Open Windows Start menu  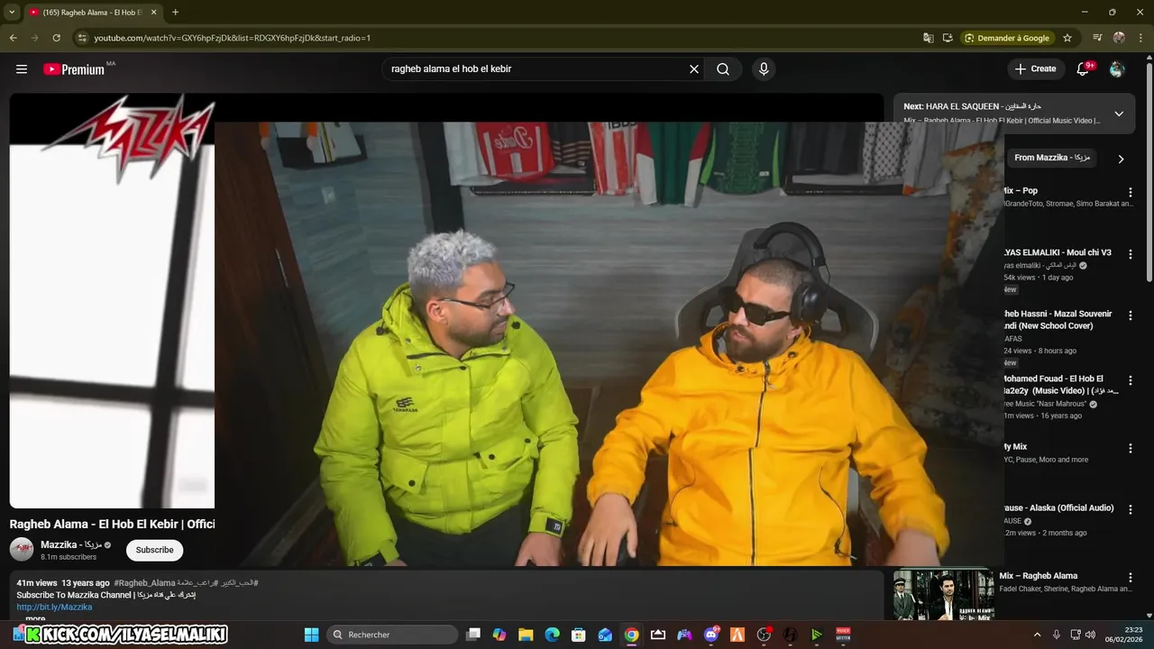pos(311,635)
